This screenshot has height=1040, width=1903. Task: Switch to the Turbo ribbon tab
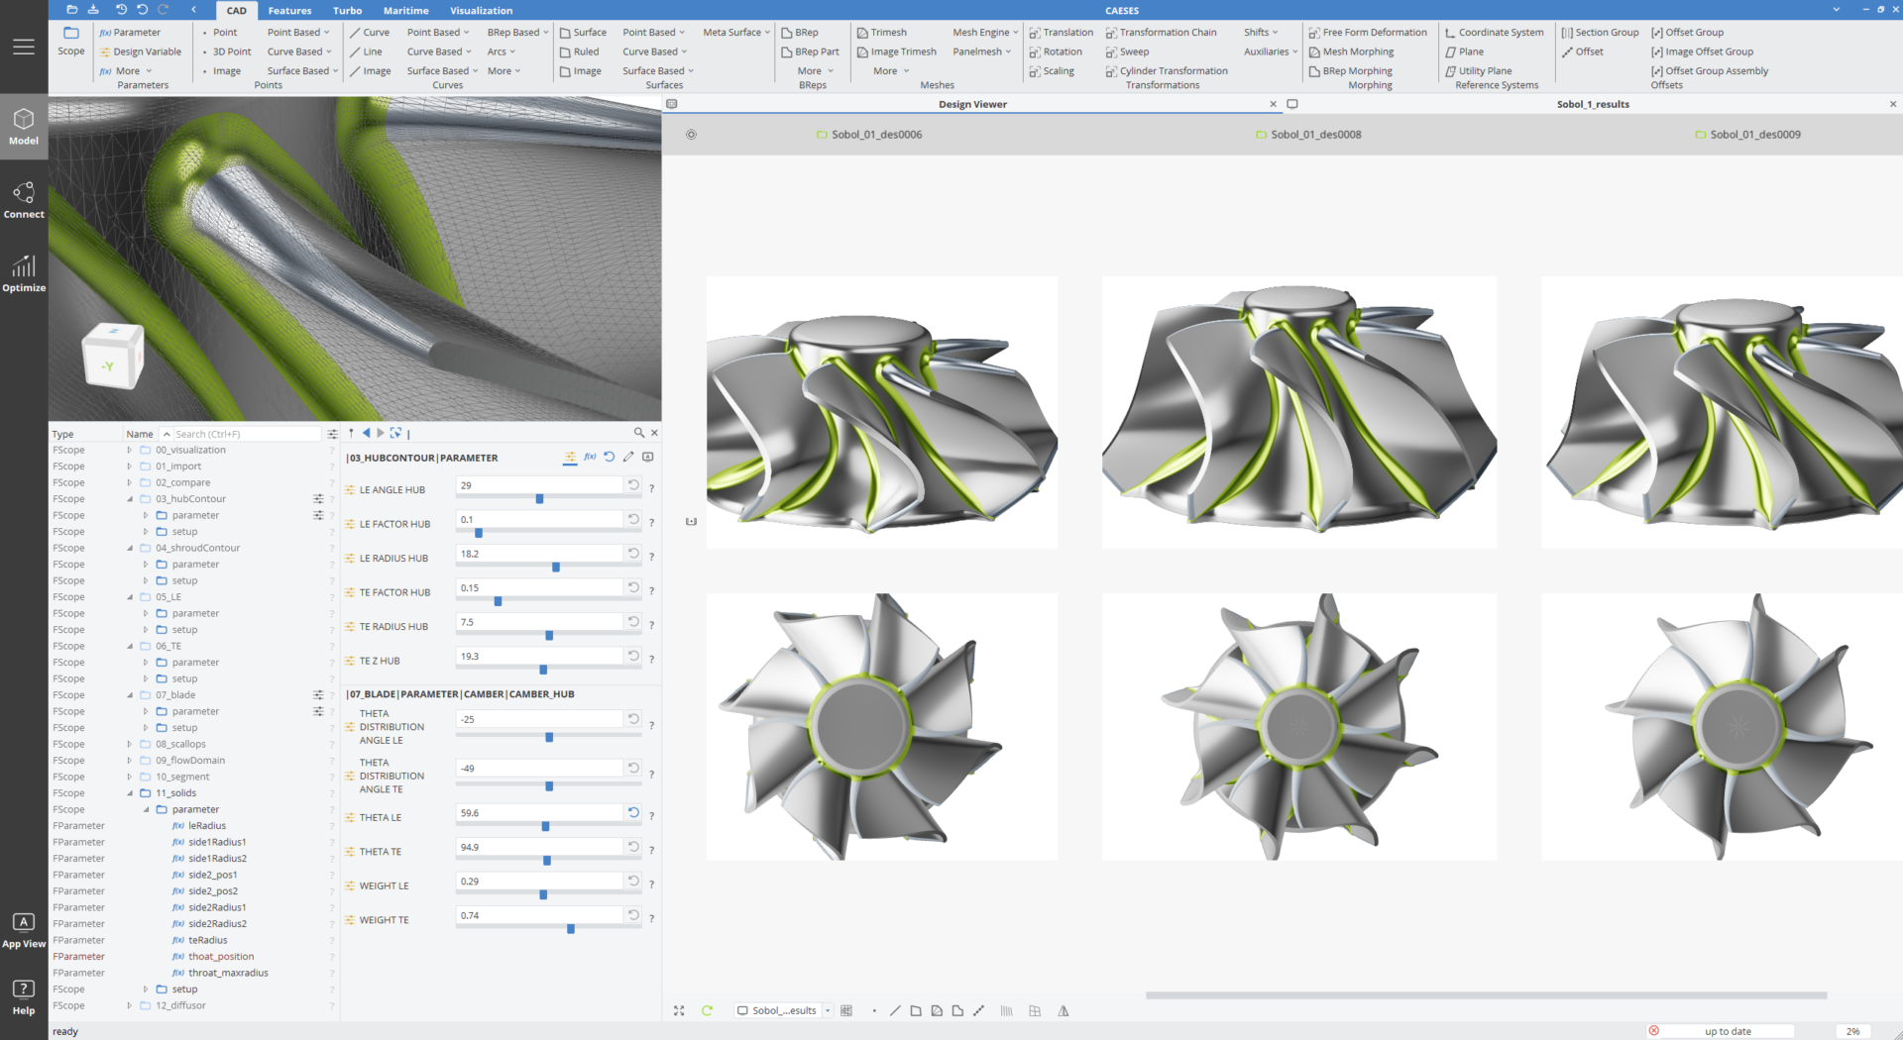tap(347, 10)
